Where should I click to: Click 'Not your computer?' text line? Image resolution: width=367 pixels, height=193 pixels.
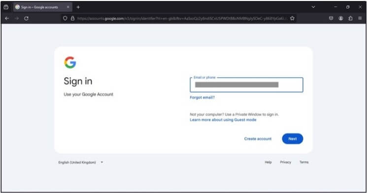coord(234,114)
